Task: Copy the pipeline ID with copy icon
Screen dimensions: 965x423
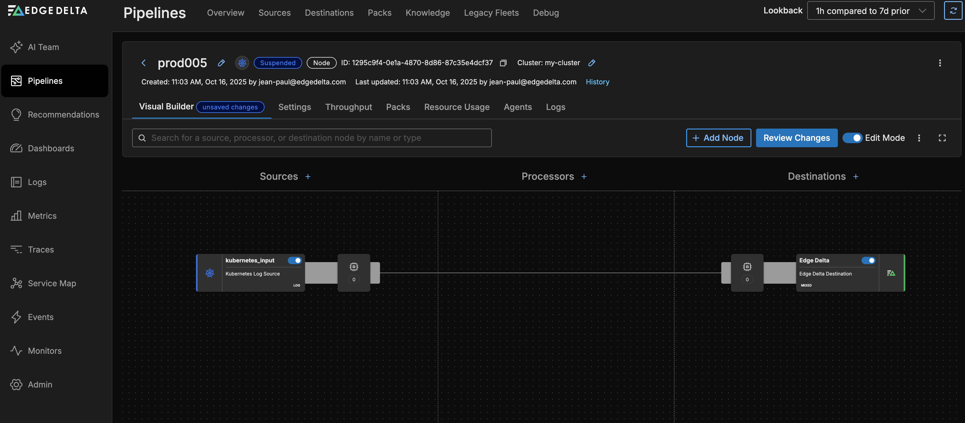Action: coord(503,63)
